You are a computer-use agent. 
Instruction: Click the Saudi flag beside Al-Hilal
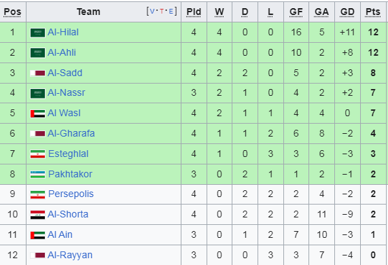coord(37,33)
